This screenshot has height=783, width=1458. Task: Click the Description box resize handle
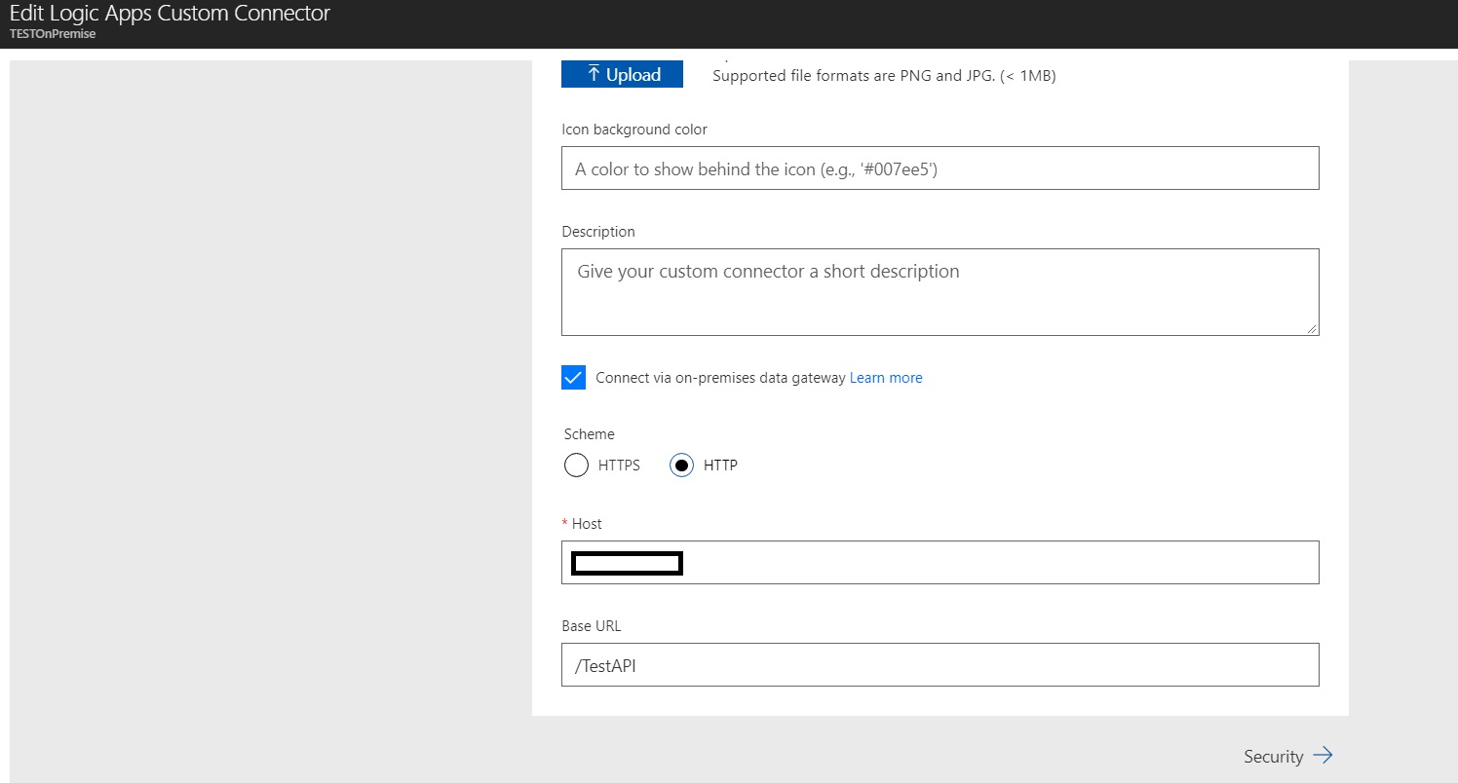1312,329
